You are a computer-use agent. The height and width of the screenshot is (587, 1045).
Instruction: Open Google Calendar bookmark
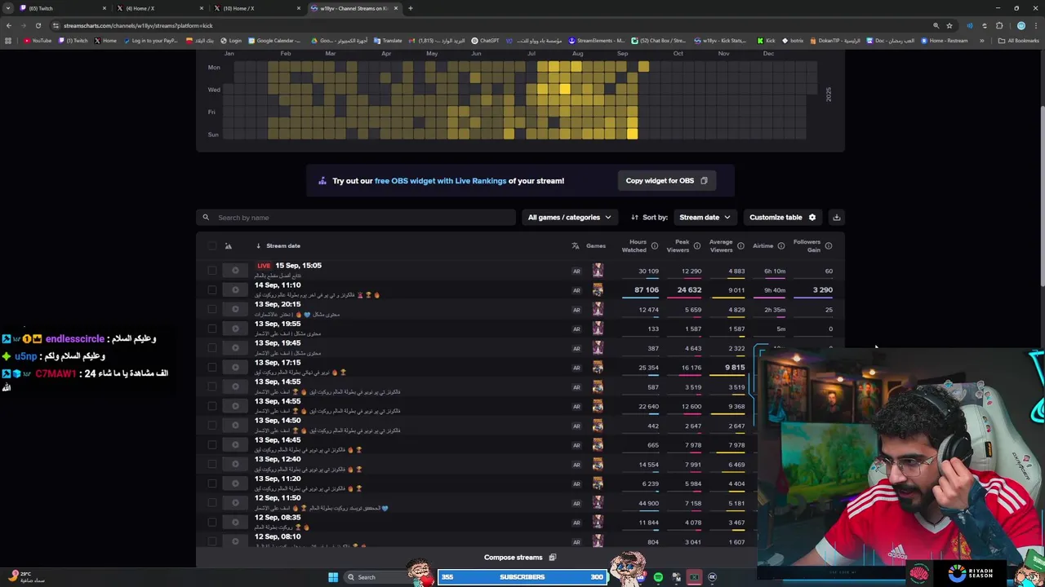click(x=276, y=41)
